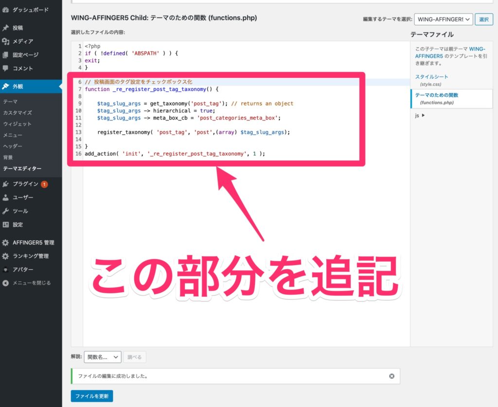The image size is (498, 407).
Task: Click inside the code editor on line 1 <?php
Action: pyautogui.click(x=92, y=46)
